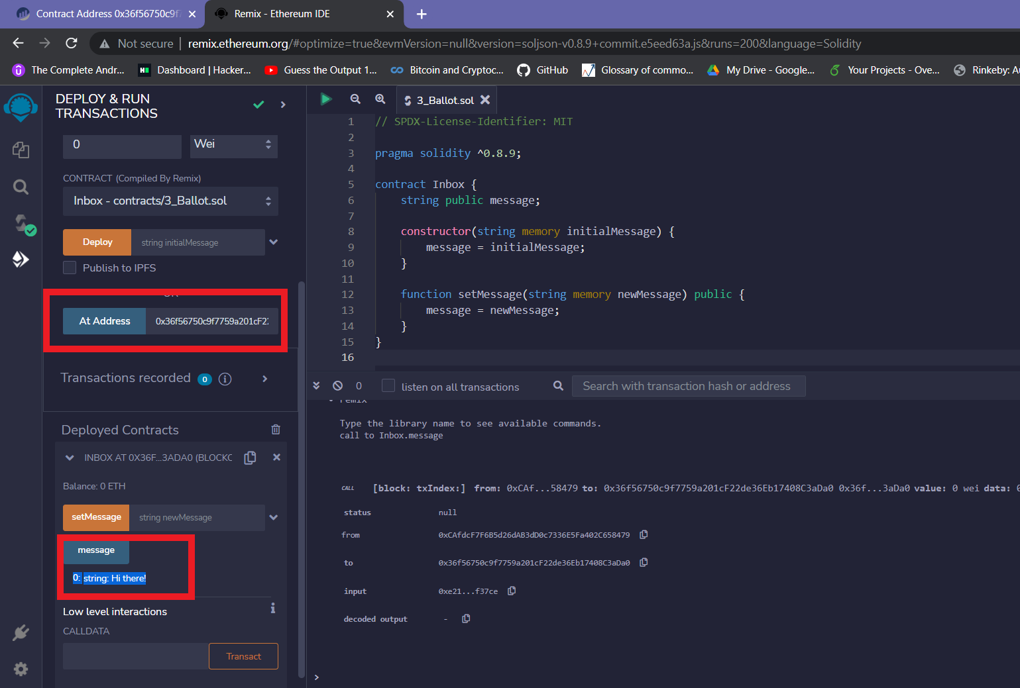Click the At Address button
This screenshot has width=1020, height=688.
click(x=105, y=321)
